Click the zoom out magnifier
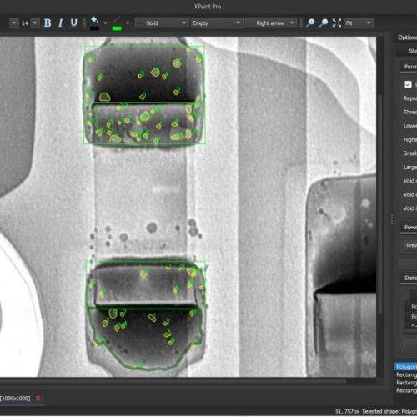The width and height of the screenshot is (417, 417). pyautogui.click(x=324, y=23)
